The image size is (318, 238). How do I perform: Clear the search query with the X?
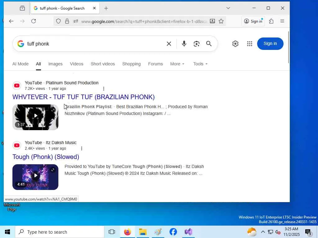(169, 44)
